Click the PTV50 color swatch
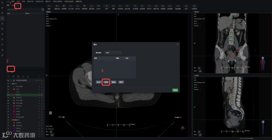This screenshot has width=272, height=140. [x=14, y=95]
